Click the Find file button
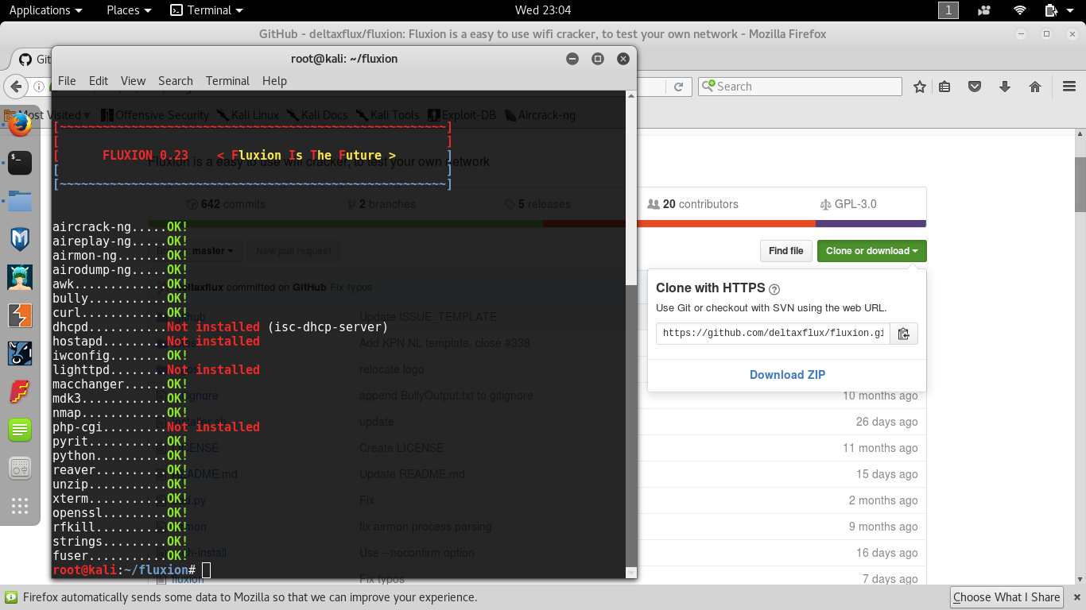 tap(785, 251)
